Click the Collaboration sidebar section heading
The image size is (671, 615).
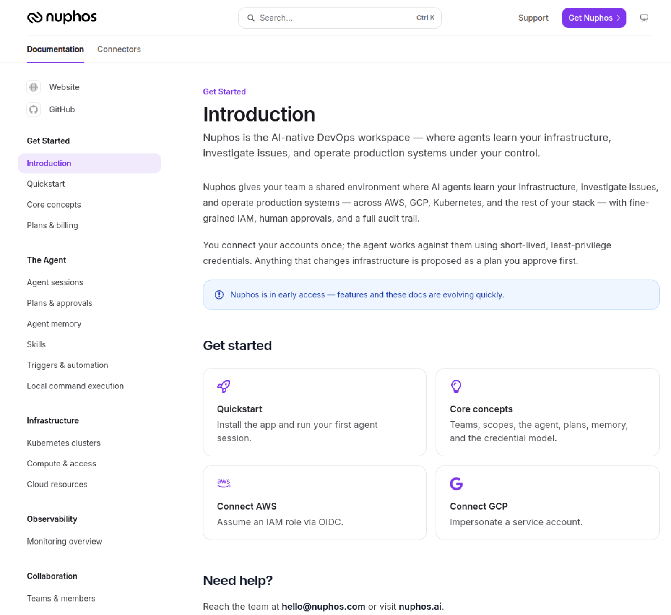[52, 576]
